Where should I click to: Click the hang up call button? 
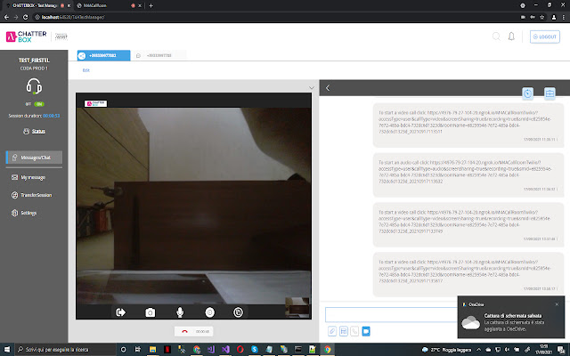pos(183,331)
